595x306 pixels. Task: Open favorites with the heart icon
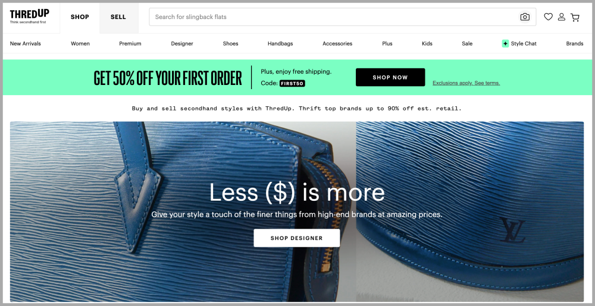pos(549,17)
